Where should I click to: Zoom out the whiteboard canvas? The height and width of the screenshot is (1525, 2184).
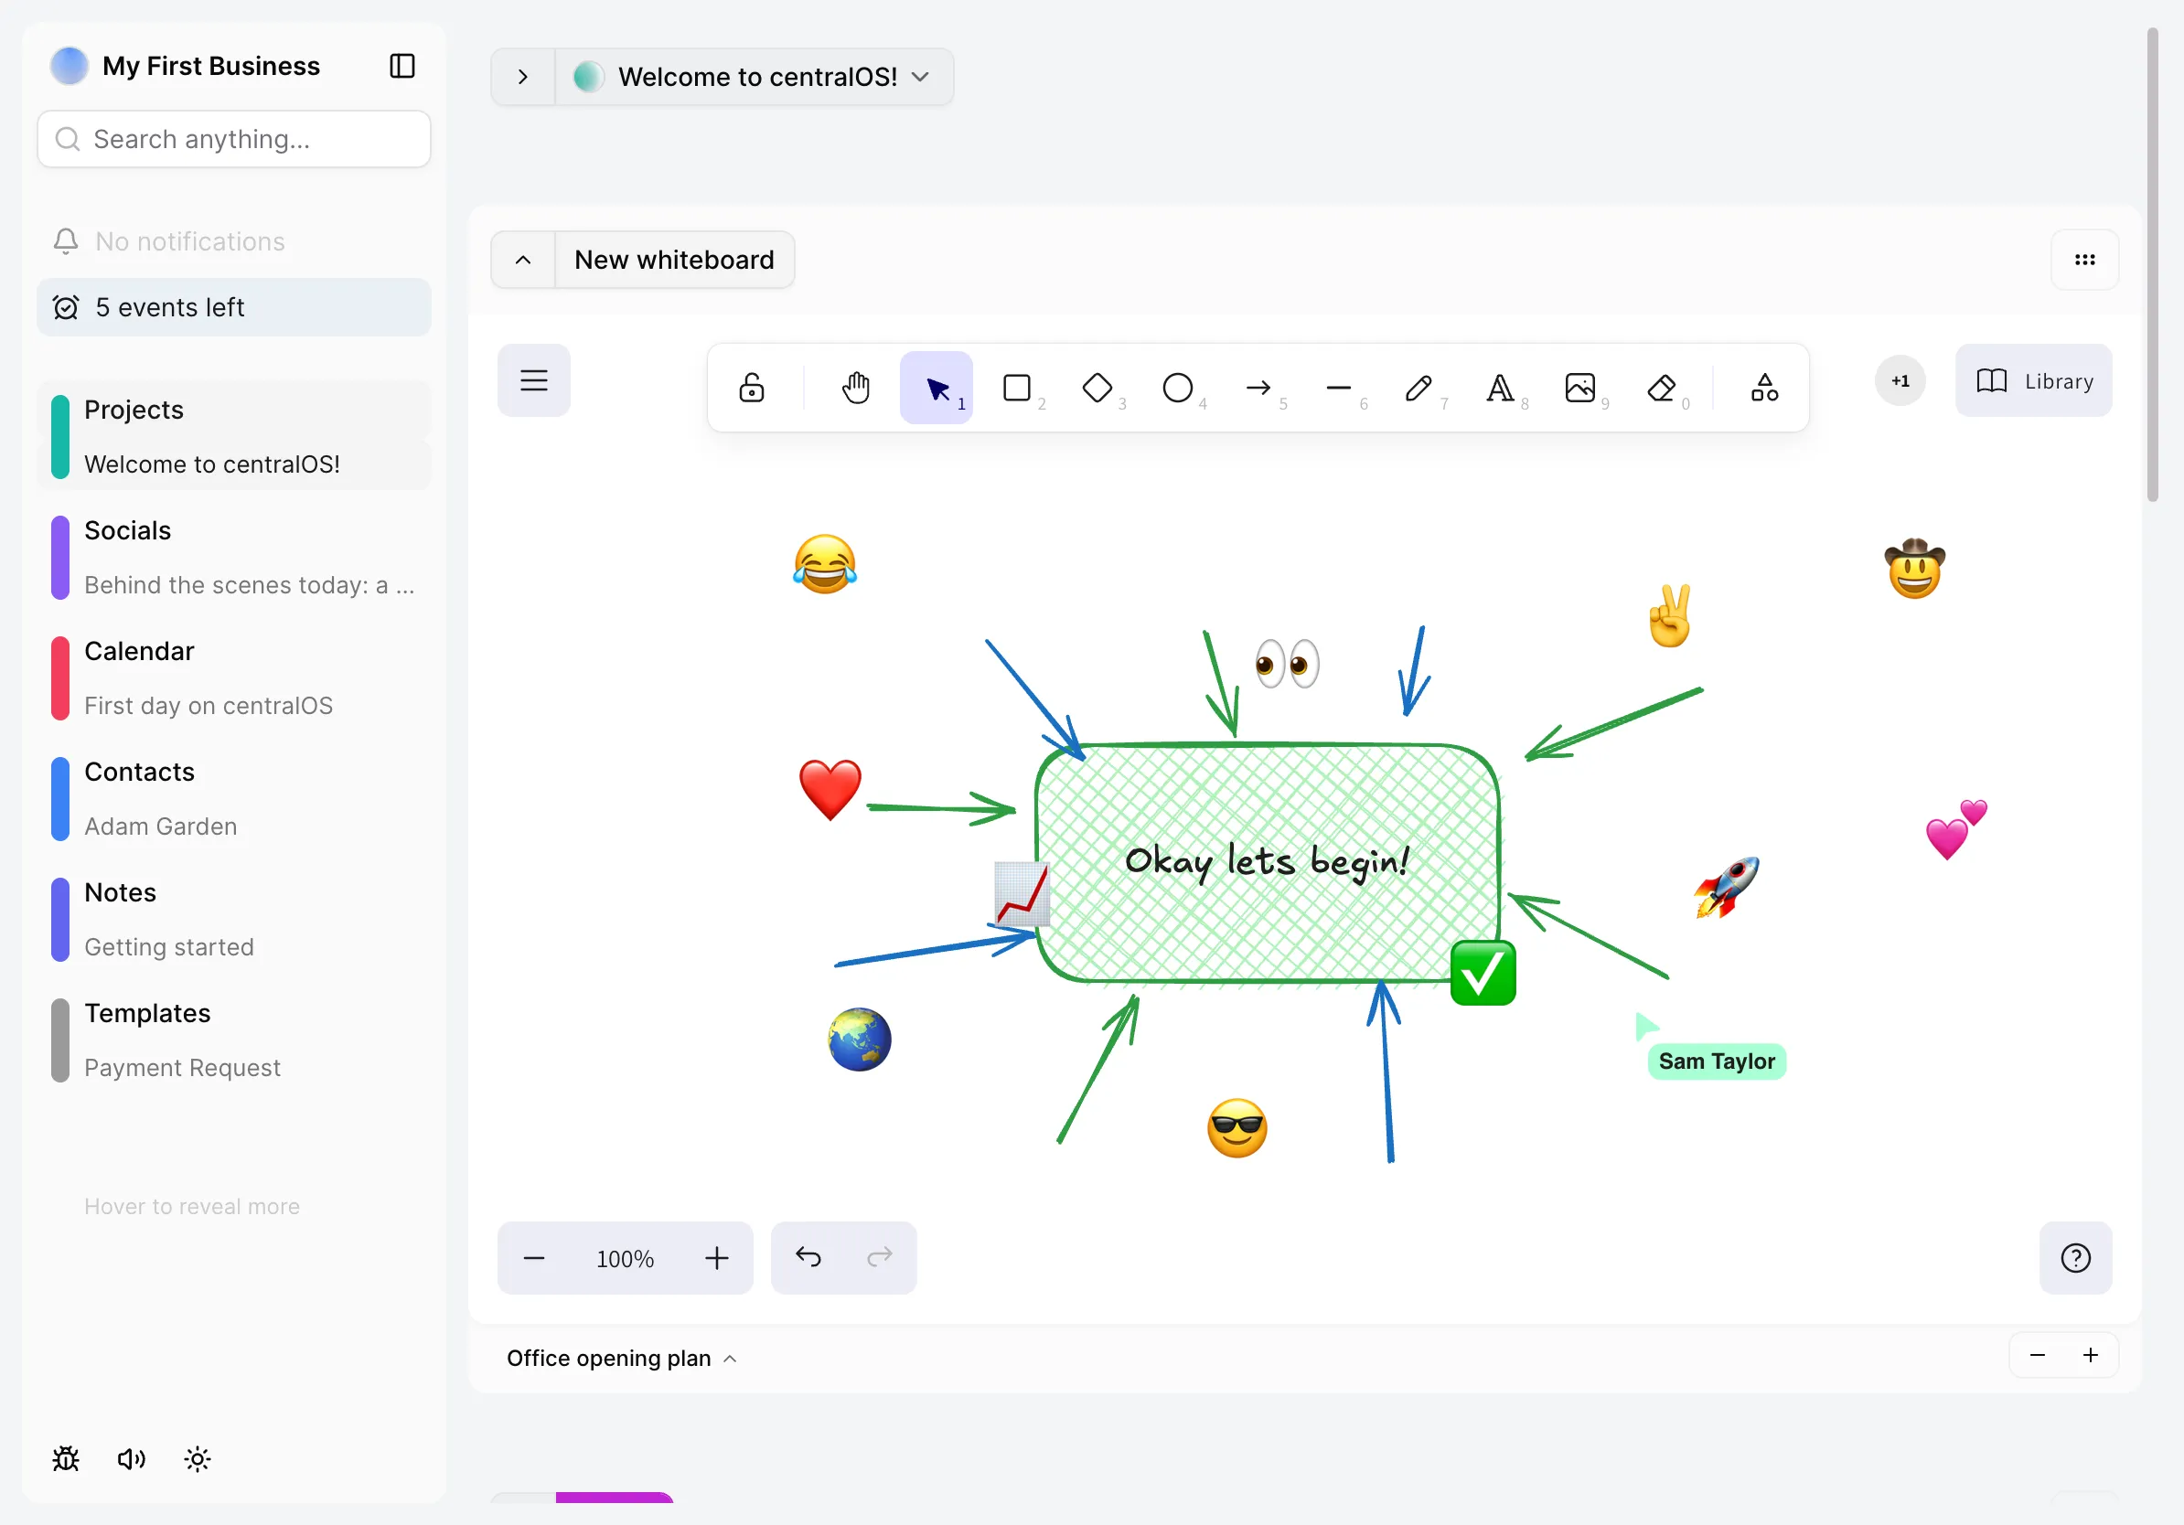[x=535, y=1258]
